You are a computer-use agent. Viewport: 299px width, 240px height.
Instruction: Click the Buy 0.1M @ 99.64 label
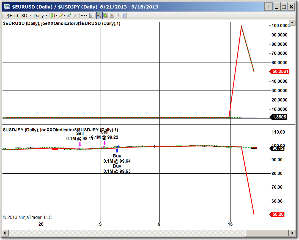(117, 159)
